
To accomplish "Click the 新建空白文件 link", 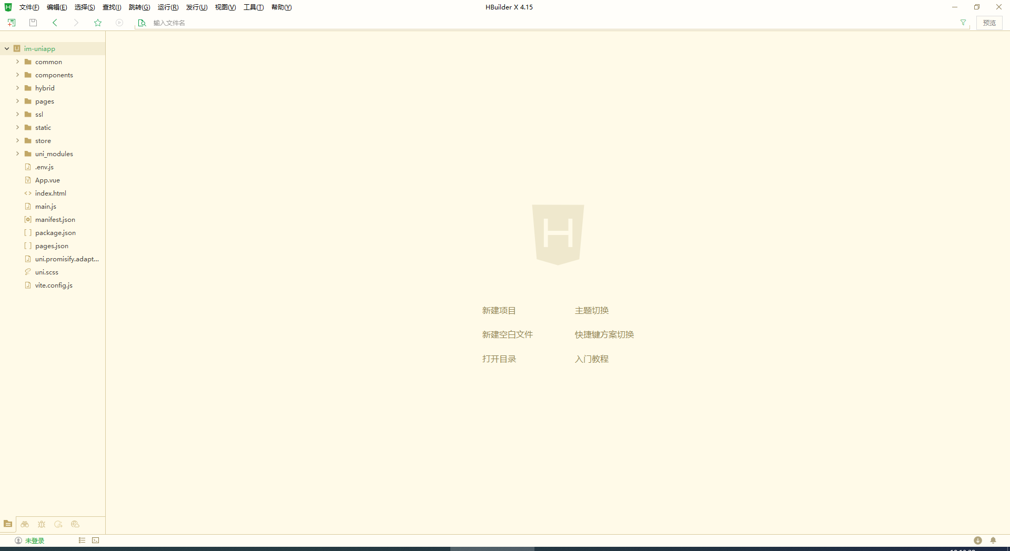I will coord(507,335).
